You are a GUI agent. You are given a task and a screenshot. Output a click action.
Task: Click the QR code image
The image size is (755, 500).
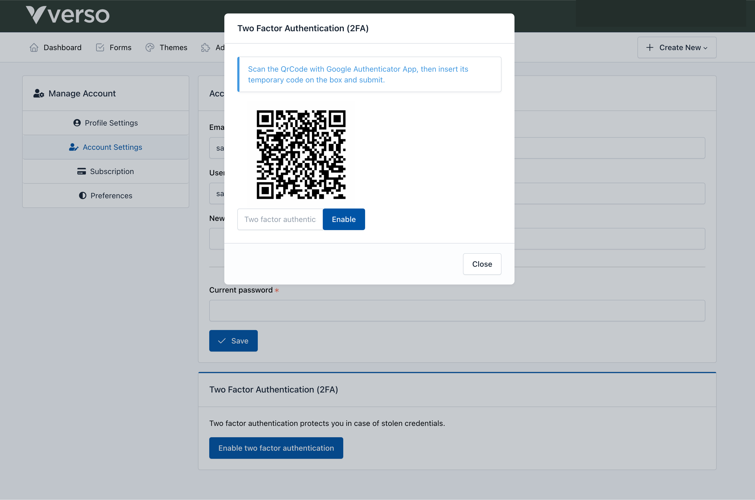[301, 154]
